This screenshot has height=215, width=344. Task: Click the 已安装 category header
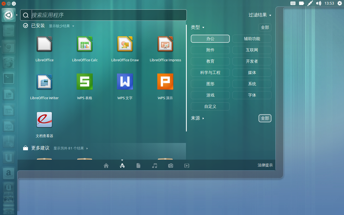(x=38, y=26)
